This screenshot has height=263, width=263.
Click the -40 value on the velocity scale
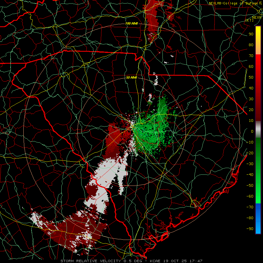pos(250,175)
